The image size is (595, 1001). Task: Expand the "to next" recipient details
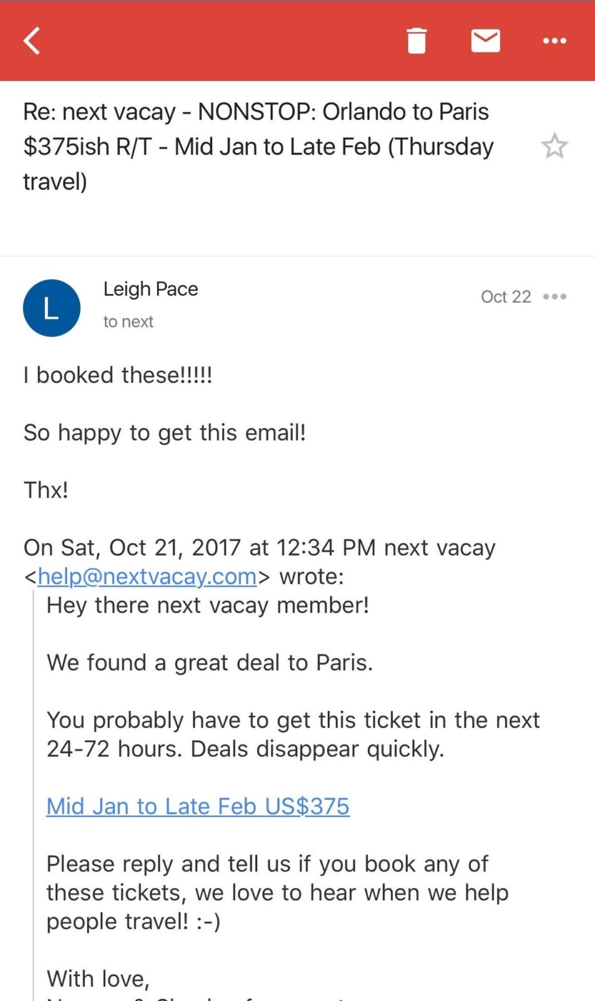(x=128, y=322)
